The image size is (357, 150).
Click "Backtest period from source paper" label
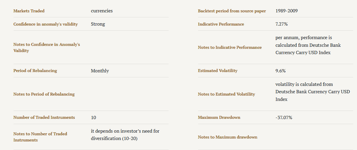[x=232, y=11]
